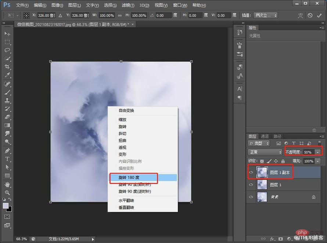Select the Quick Selection tool

[7, 59]
